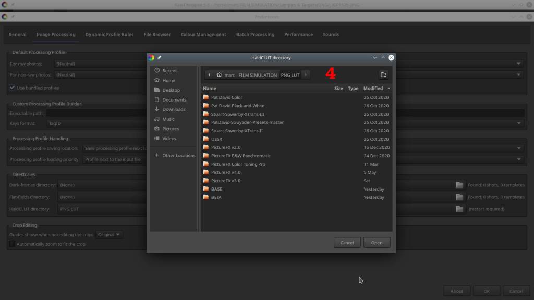Expand the Processing profile loading priority dropdown

tap(519, 159)
